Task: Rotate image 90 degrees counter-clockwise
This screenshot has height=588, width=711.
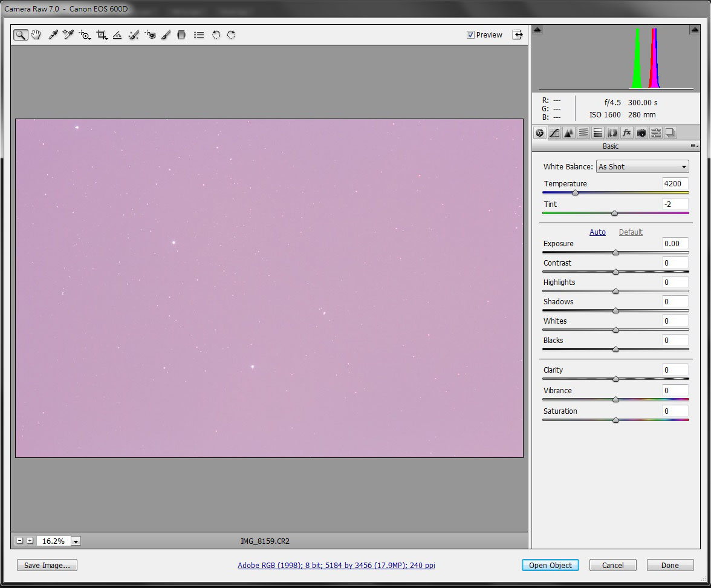Action: click(216, 35)
